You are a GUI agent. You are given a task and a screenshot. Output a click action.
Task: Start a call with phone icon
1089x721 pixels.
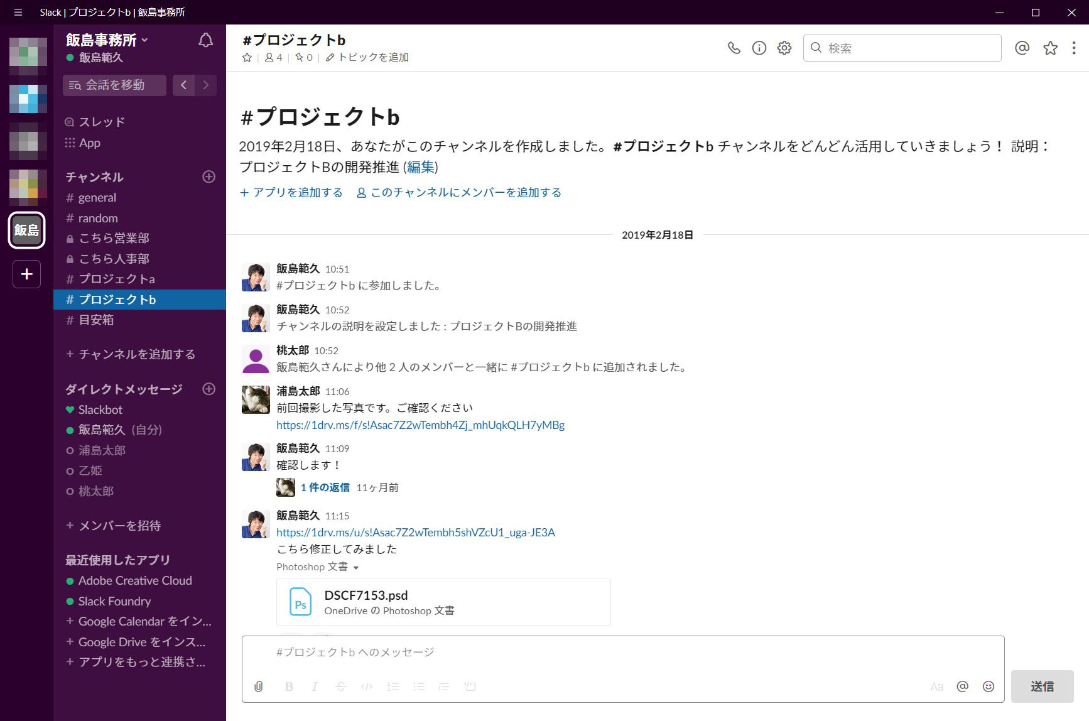[734, 48]
